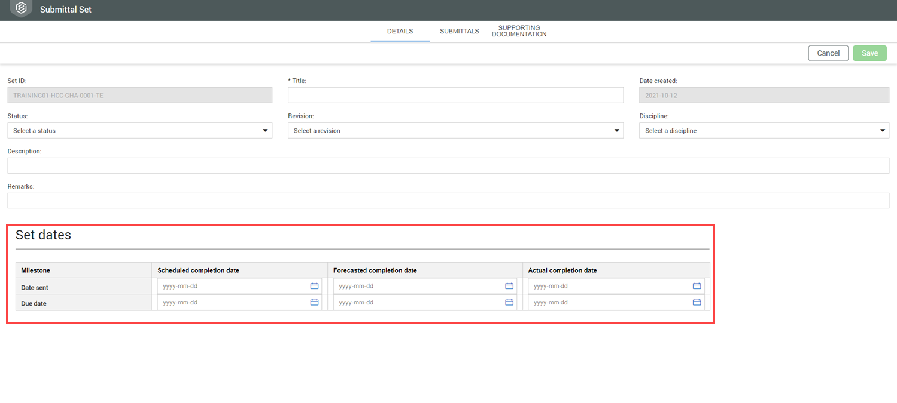
Task: Open the Supporting Documentation tab
Action: [519, 31]
